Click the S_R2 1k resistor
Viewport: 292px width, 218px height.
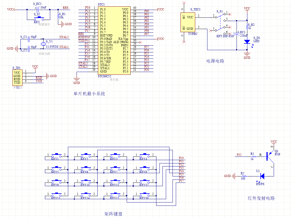point(247,27)
